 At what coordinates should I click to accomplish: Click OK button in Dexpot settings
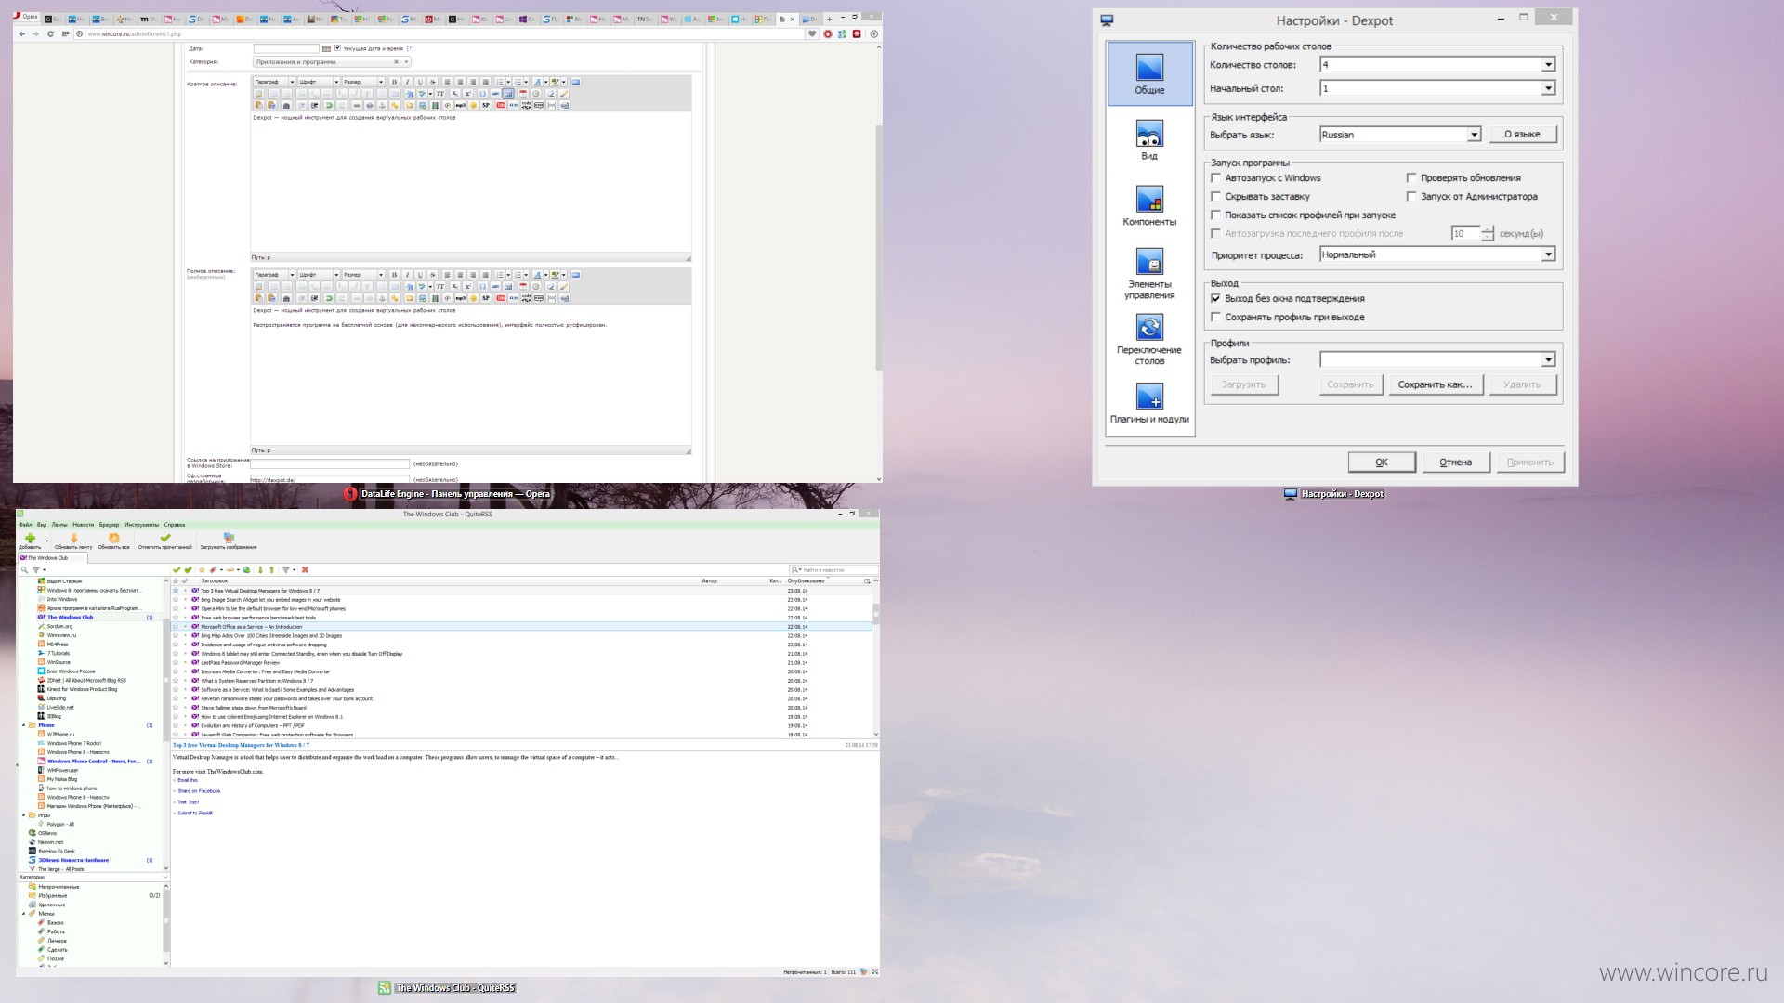[1382, 462]
